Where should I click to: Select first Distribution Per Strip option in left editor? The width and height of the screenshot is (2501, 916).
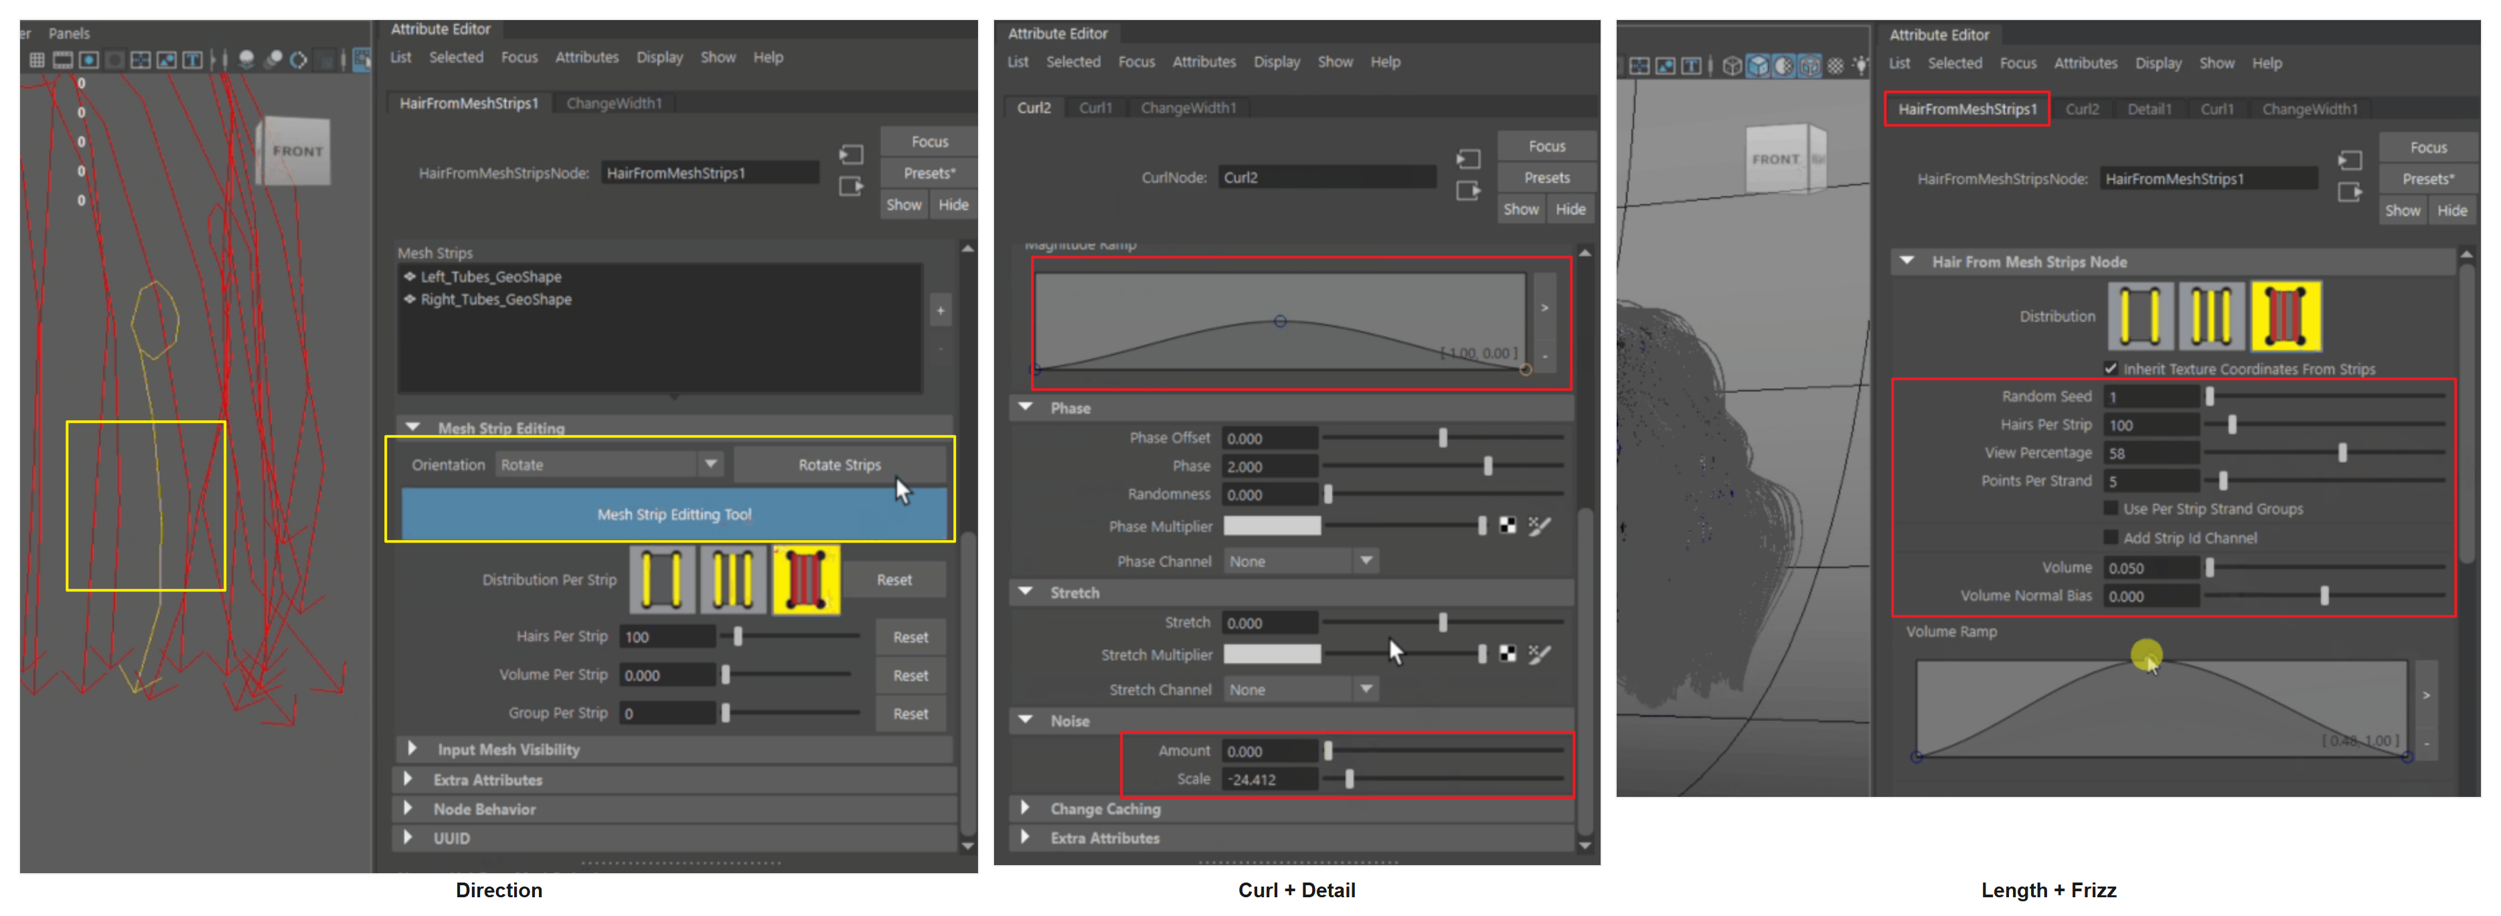[x=662, y=579]
